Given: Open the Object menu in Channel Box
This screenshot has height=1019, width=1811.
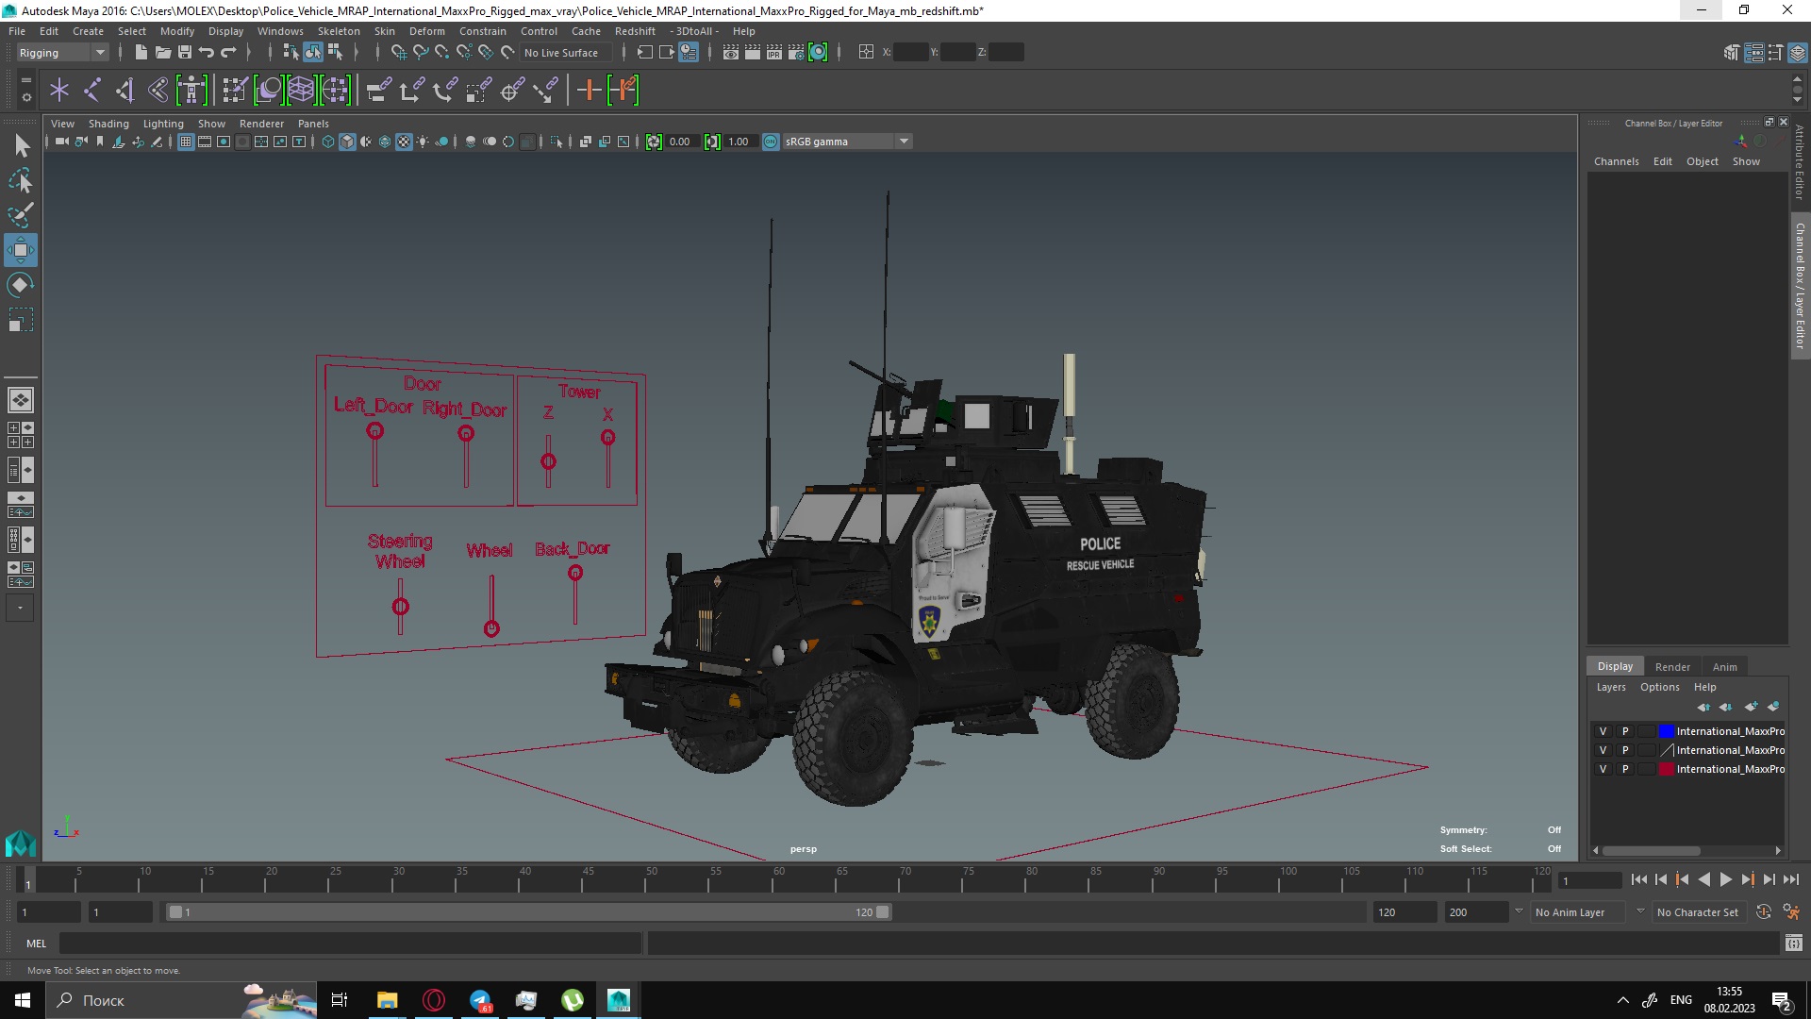Looking at the screenshot, I should 1702,161.
